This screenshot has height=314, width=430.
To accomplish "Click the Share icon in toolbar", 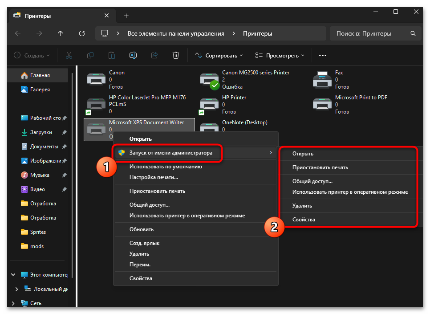I will (154, 55).
